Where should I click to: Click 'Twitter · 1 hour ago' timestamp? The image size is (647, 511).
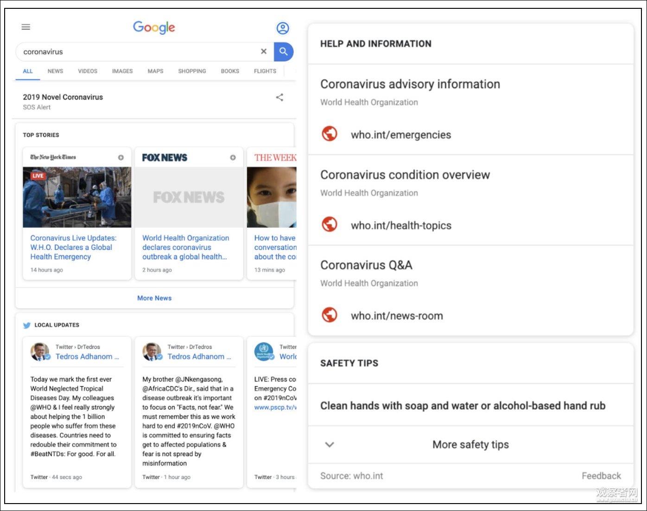[166, 477]
